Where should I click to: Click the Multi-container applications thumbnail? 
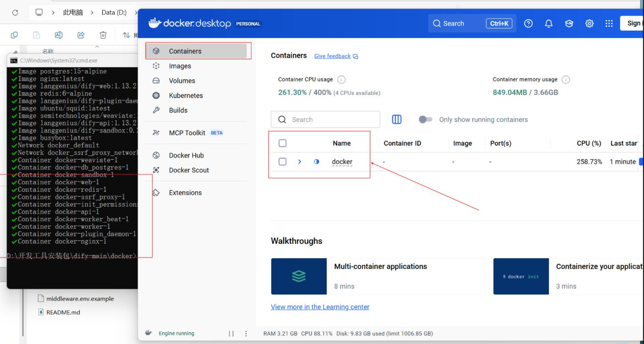click(299, 276)
